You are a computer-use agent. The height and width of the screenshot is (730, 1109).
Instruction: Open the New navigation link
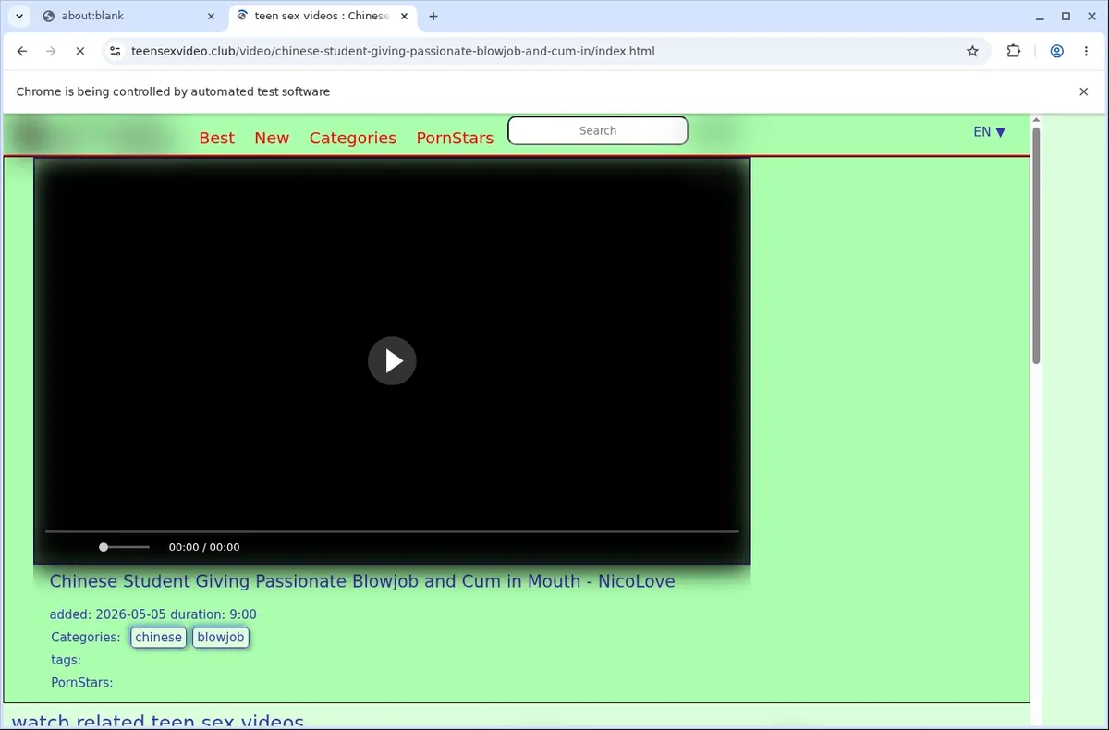pos(272,138)
